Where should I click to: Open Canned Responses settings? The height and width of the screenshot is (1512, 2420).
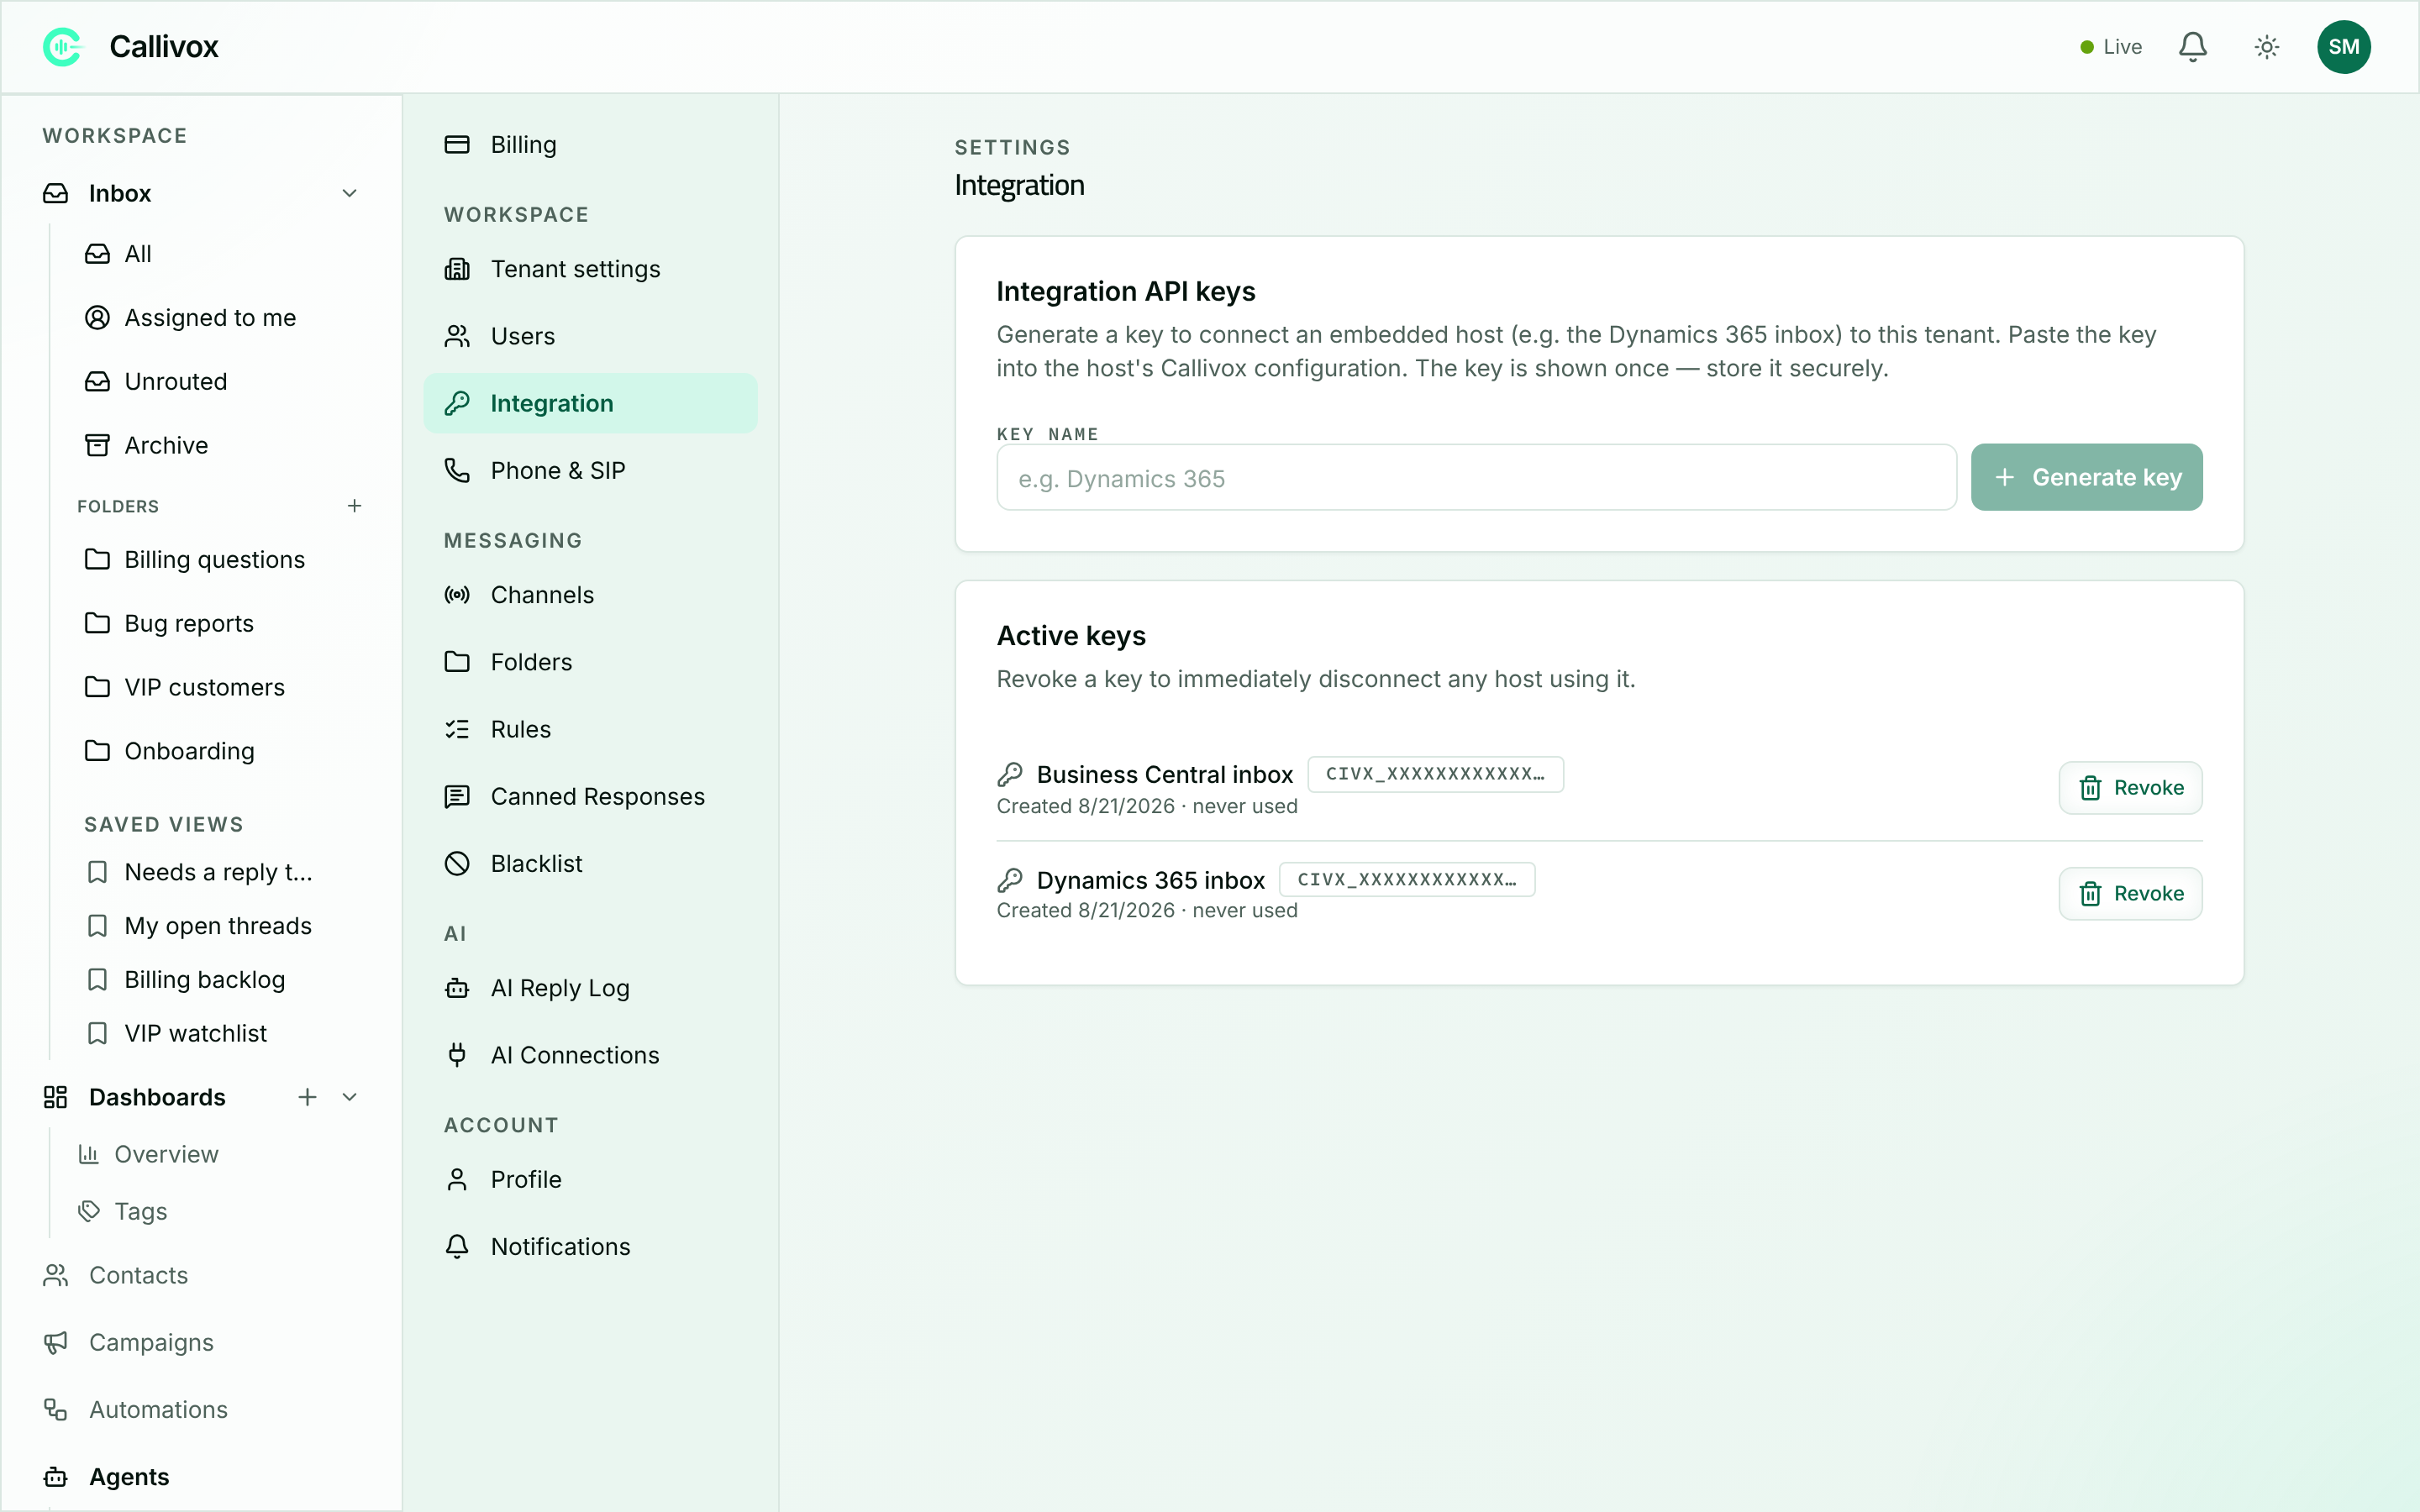point(590,796)
